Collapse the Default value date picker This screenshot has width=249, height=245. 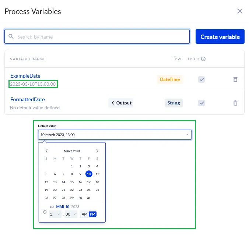[187, 135]
